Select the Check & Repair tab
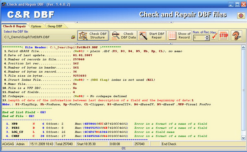 click(x=14, y=26)
